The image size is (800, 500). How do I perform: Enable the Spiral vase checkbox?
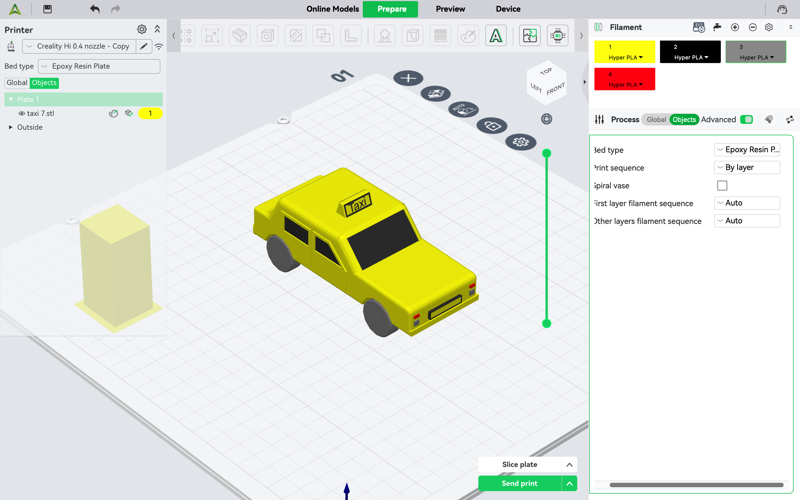coord(722,186)
